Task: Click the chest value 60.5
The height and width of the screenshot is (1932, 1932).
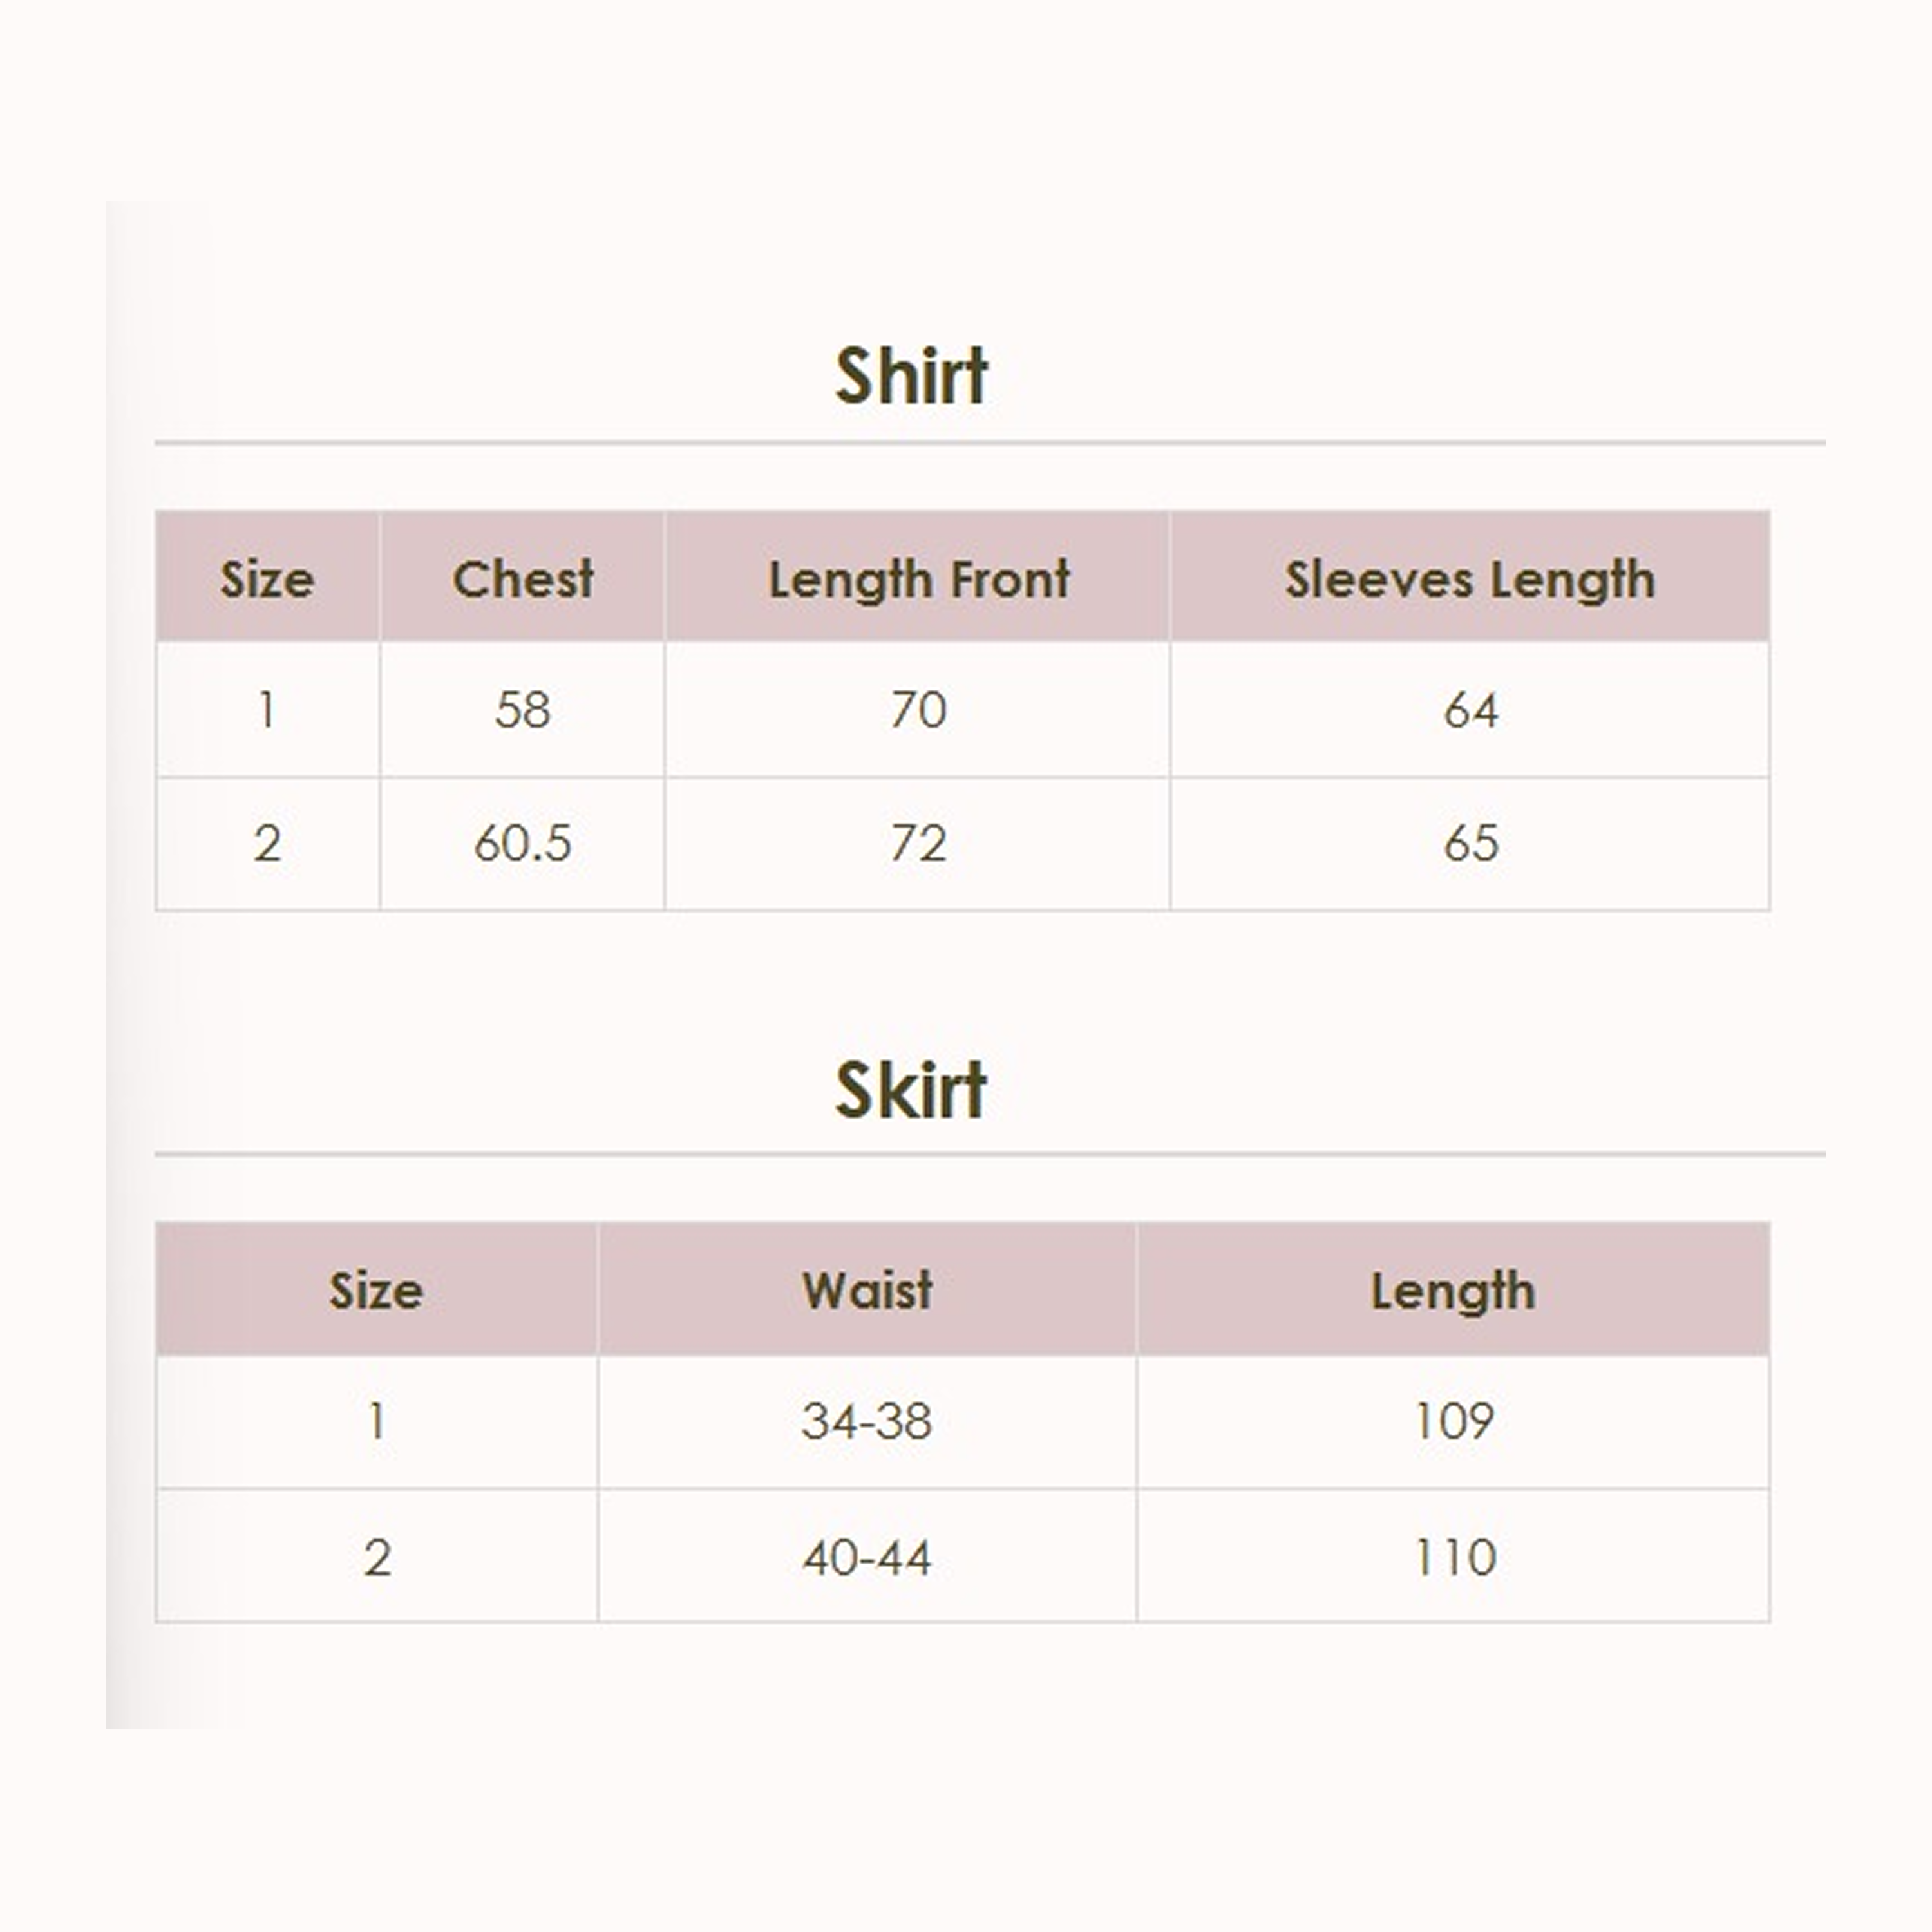Action: [523, 843]
